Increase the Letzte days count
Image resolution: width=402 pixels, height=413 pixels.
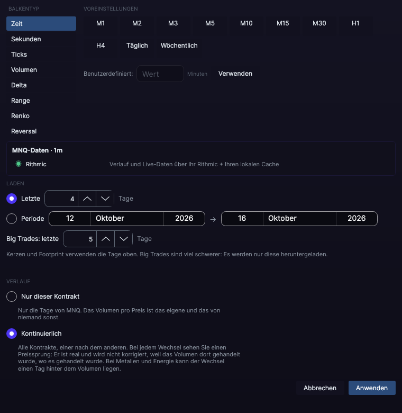click(87, 199)
